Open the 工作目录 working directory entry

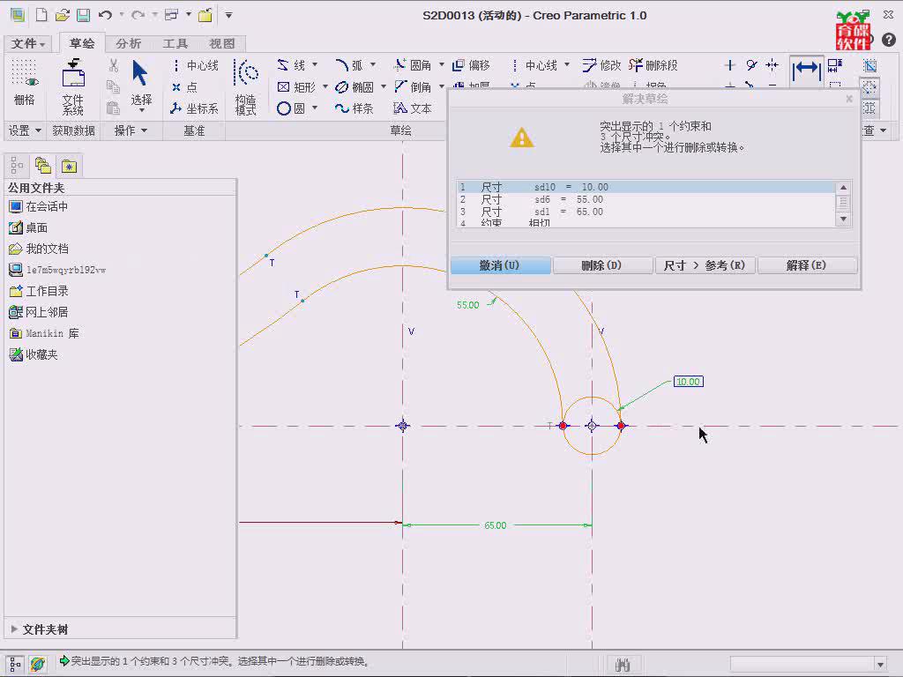coord(39,291)
